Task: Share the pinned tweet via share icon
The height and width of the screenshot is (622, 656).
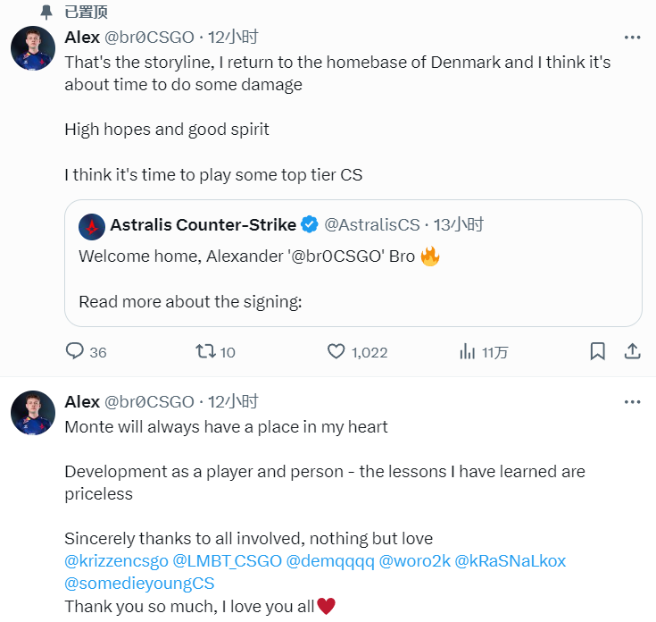Action: tap(632, 351)
